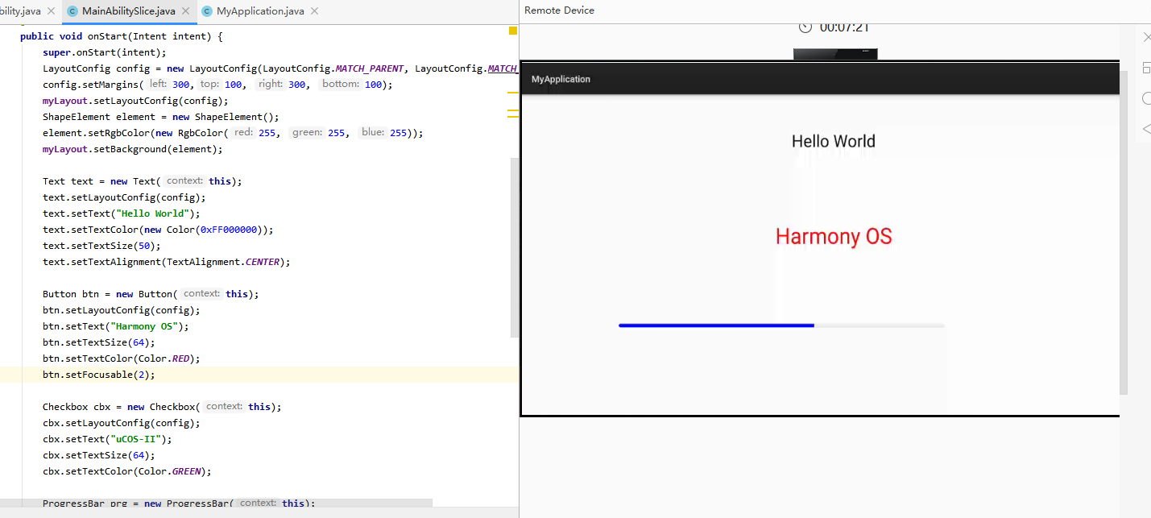Tap the multitask squares icon of the emulator
Image resolution: width=1151 pixels, height=518 pixels.
pos(1147,68)
